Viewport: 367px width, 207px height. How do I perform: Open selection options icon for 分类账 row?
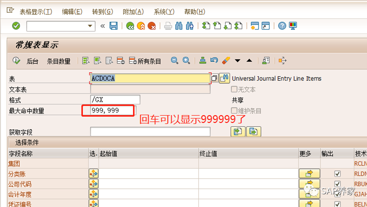93,174
